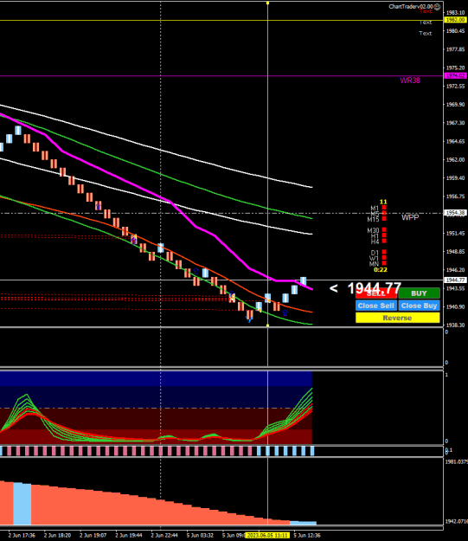Click the red M15 trend indicator square
This screenshot has width=468, height=541.
pos(384,219)
